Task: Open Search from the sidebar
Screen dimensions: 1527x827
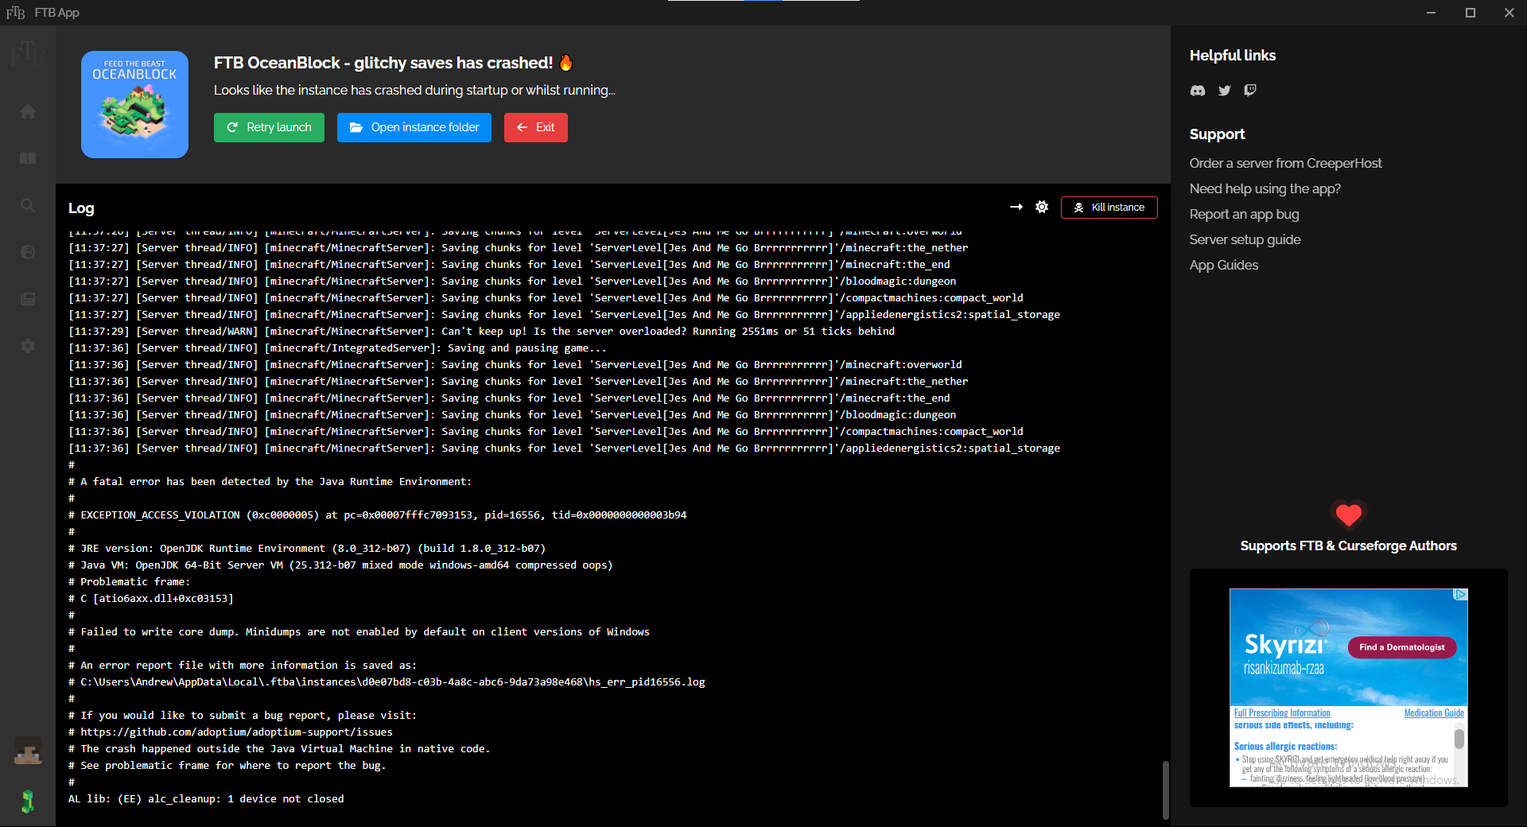Action: 28,205
